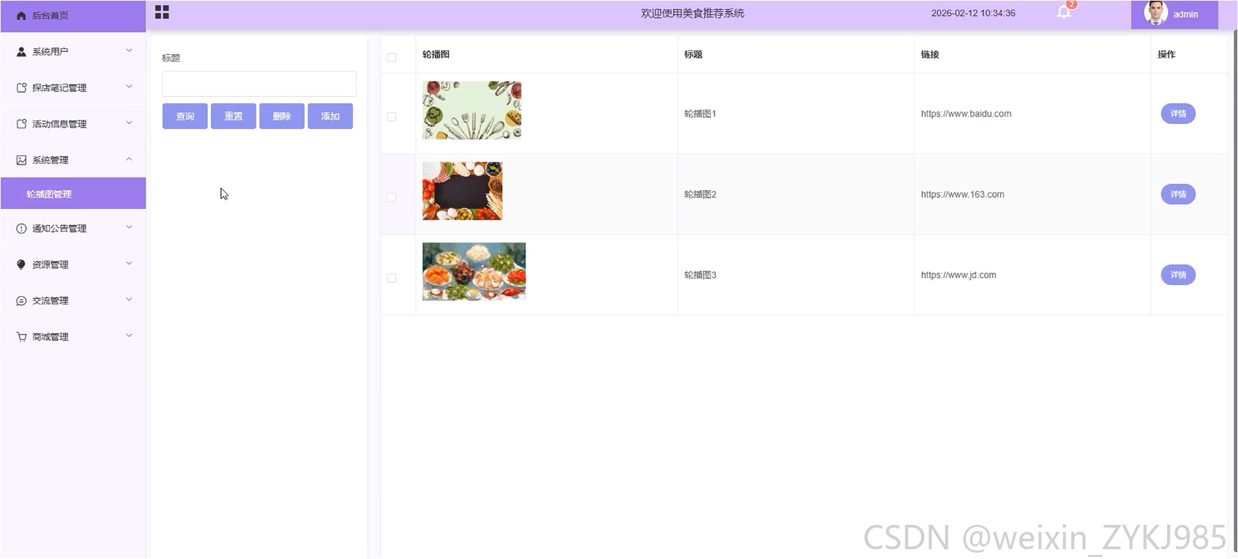Click the admin username label
The height and width of the screenshot is (559, 1238).
point(1185,15)
